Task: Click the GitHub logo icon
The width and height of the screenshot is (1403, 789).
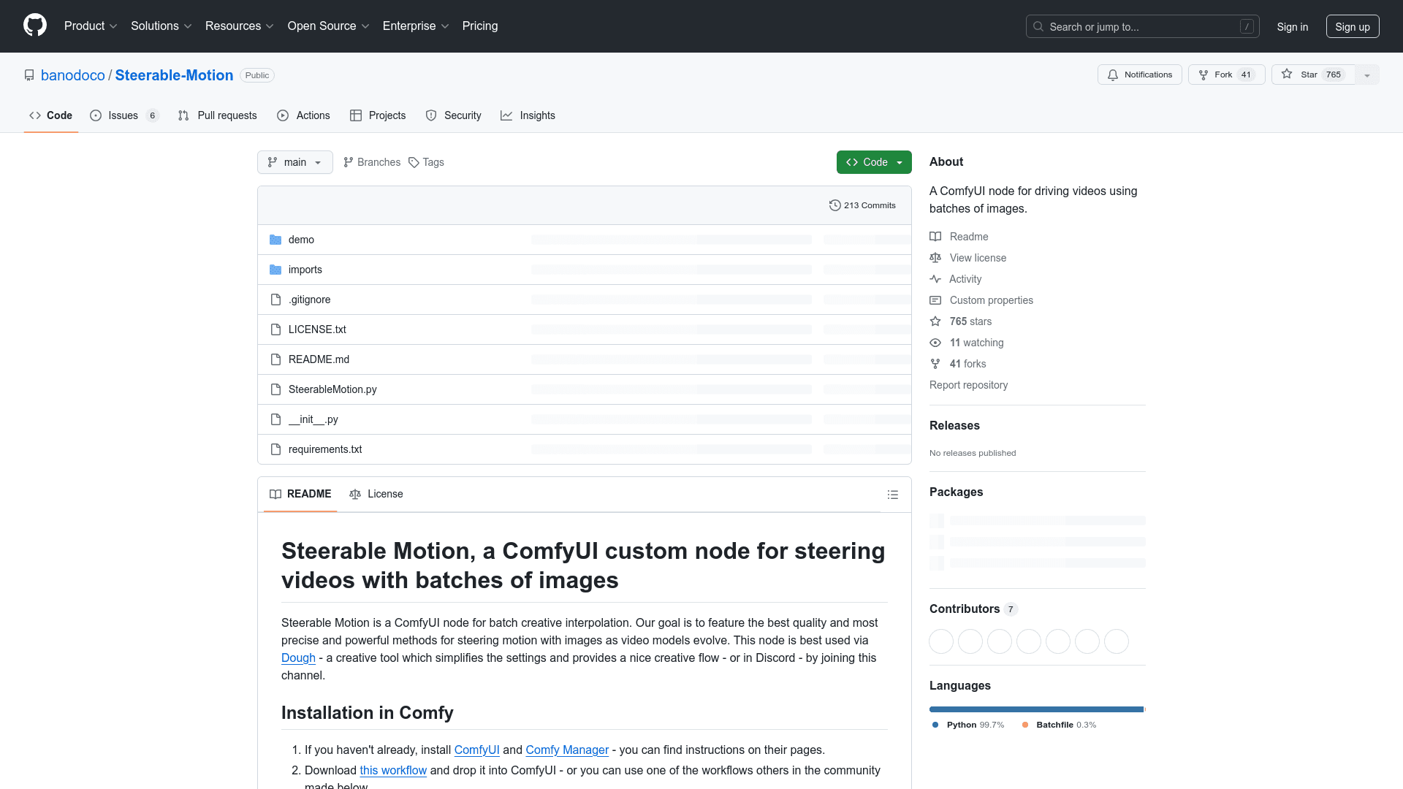Action: (34, 26)
